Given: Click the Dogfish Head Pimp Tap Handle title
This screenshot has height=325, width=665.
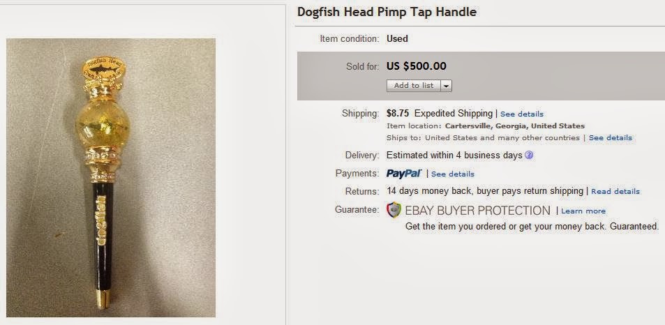Looking at the screenshot, I should pyautogui.click(x=387, y=13).
